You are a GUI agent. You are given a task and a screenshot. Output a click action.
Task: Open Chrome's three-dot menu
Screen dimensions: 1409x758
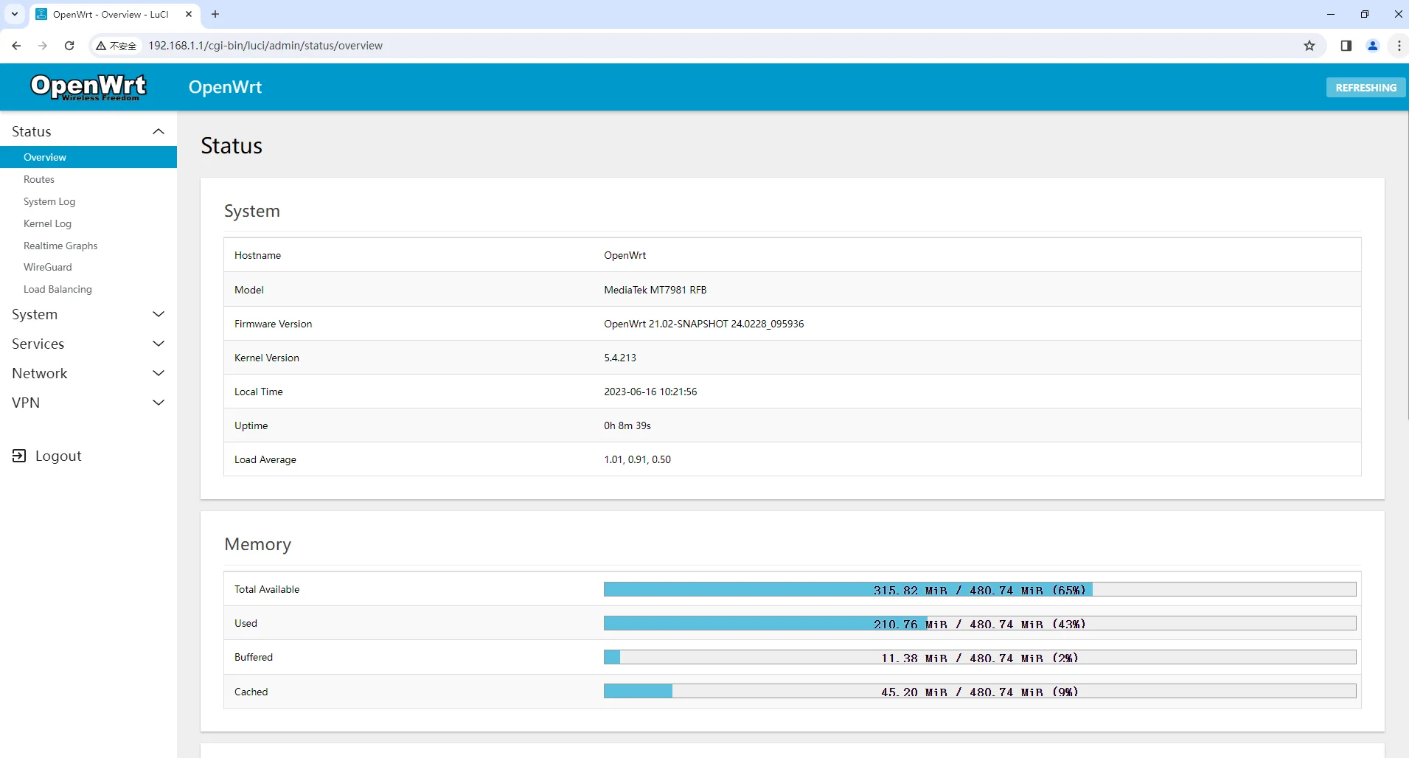pyautogui.click(x=1399, y=46)
